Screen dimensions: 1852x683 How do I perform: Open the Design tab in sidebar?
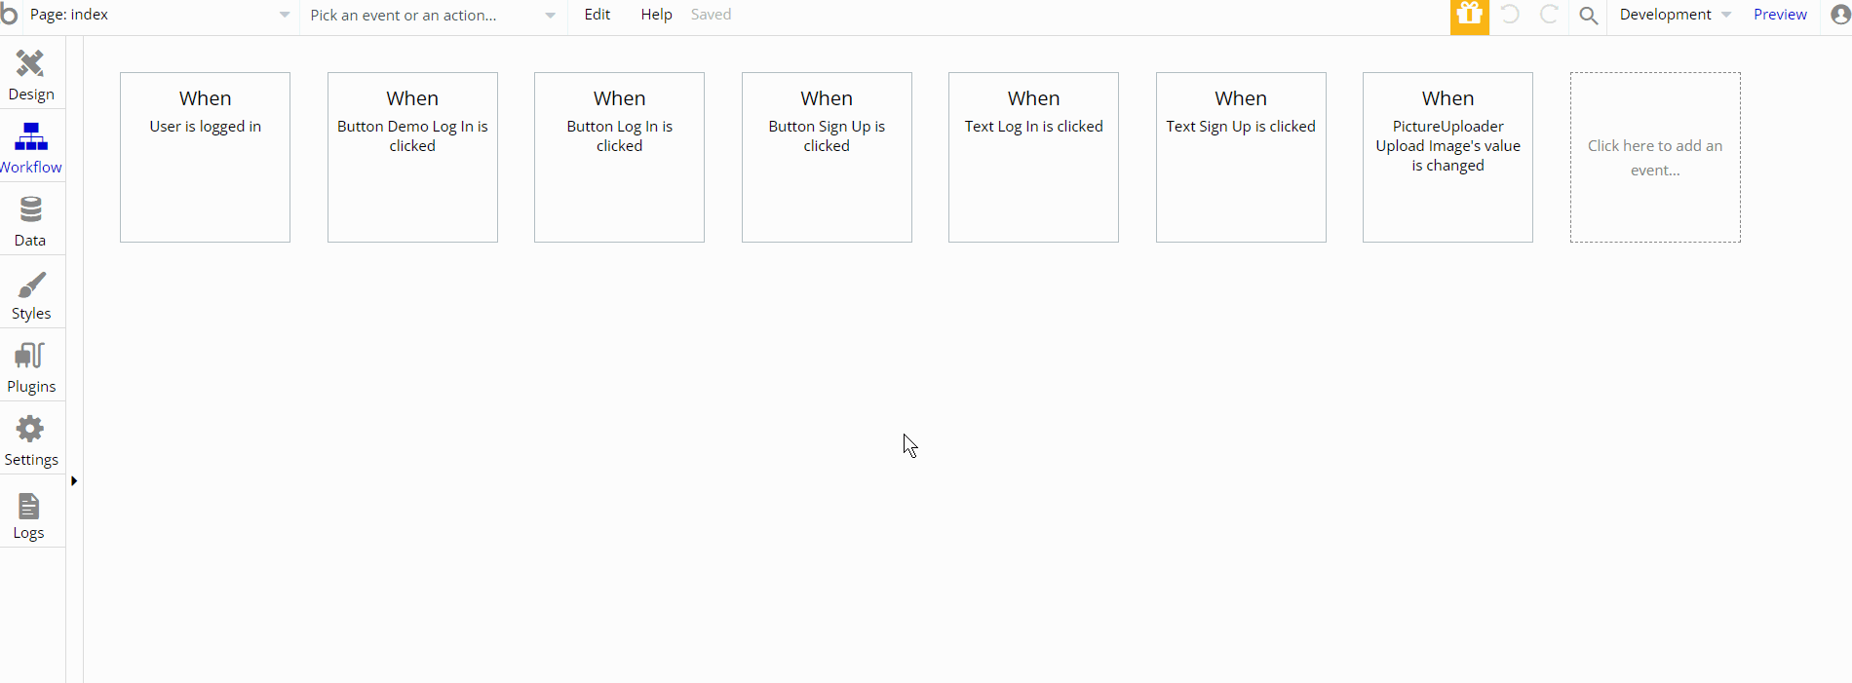tap(31, 75)
